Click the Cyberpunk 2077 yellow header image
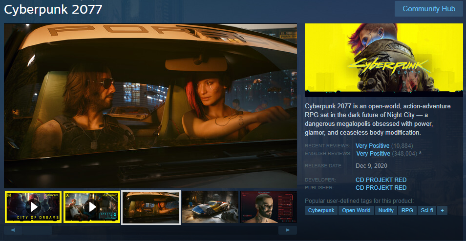This screenshot has height=241, width=466. [x=383, y=60]
